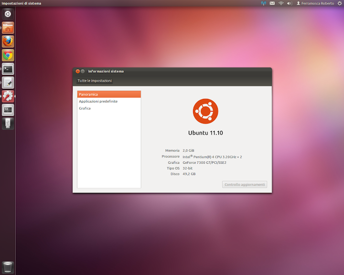
Task: Select Grafica in the sidebar
Action: 109,108
